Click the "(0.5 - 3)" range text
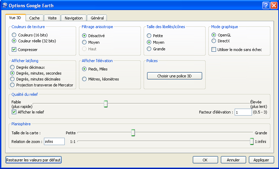 coord(260,112)
